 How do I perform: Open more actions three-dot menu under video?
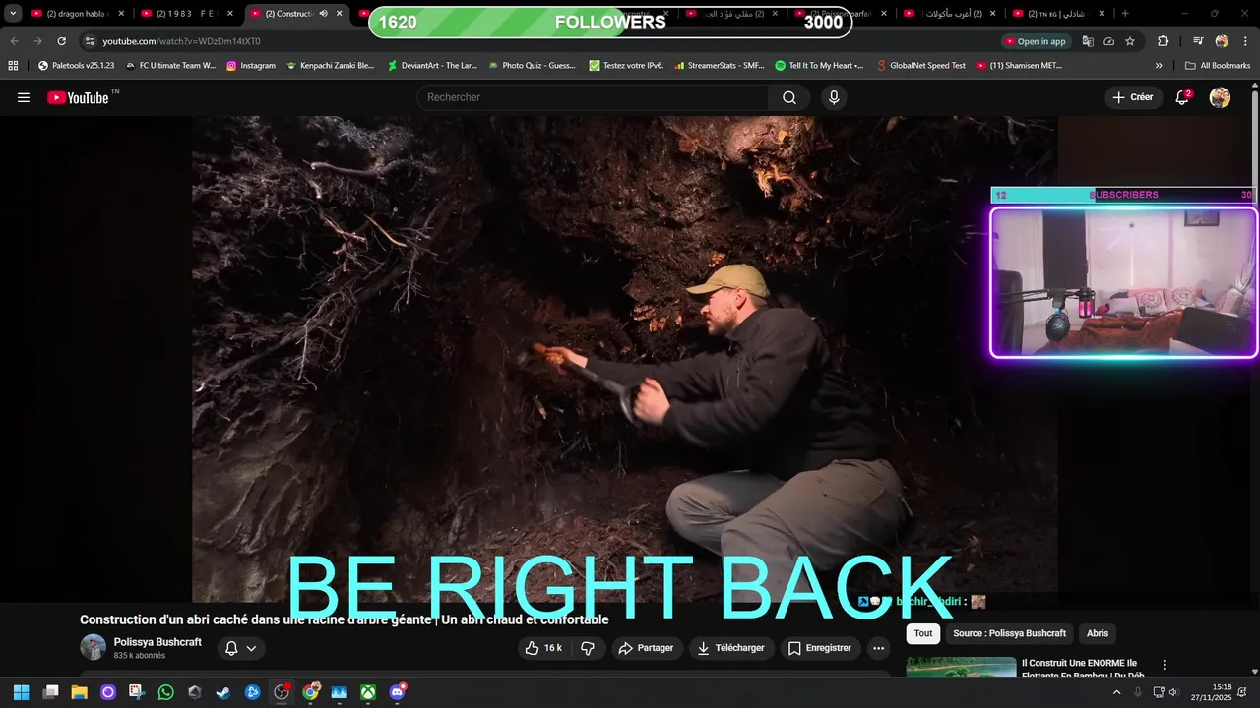pyautogui.click(x=878, y=648)
